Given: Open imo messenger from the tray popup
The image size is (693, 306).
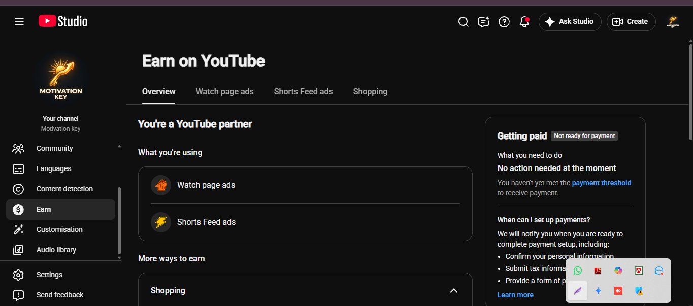Looking at the screenshot, I should [659, 271].
